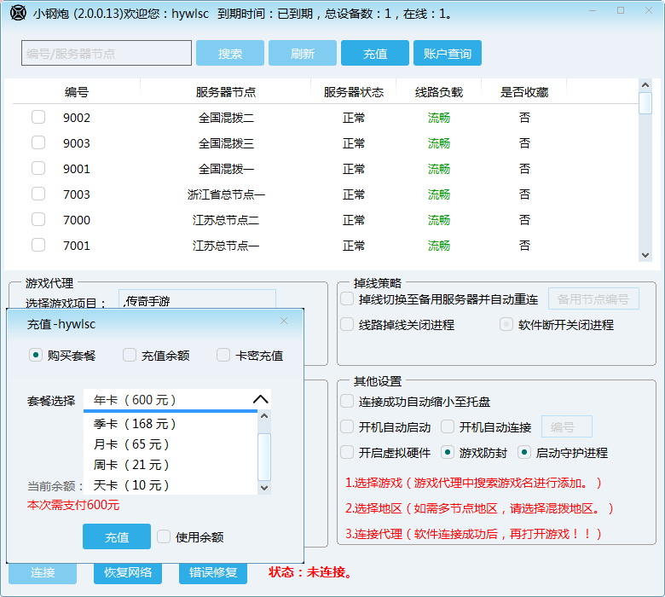Toggle the 游戏防封 option
This screenshot has width=665, height=597.
click(448, 452)
